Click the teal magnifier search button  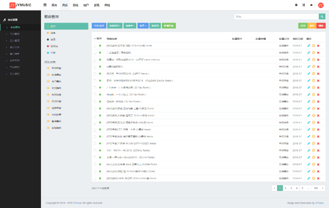point(322,16)
